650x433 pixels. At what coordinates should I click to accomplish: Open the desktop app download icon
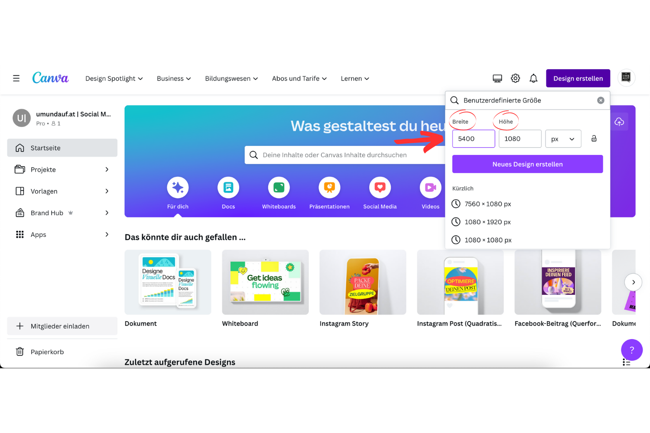pyautogui.click(x=497, y=78)
